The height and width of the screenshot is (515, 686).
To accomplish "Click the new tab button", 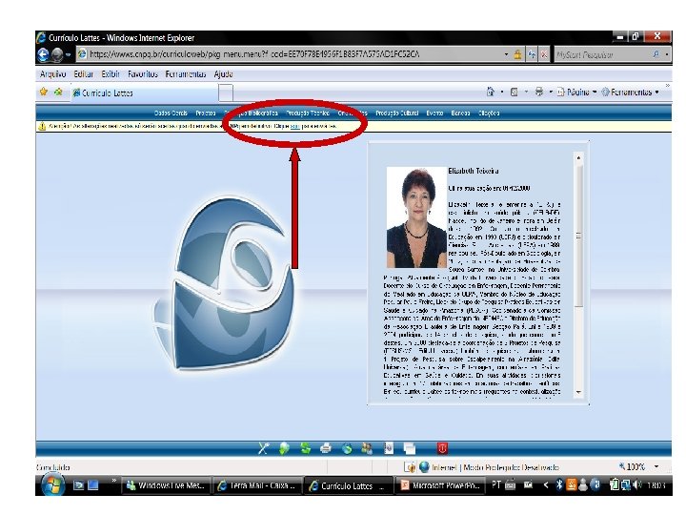I will click(226, 93).
